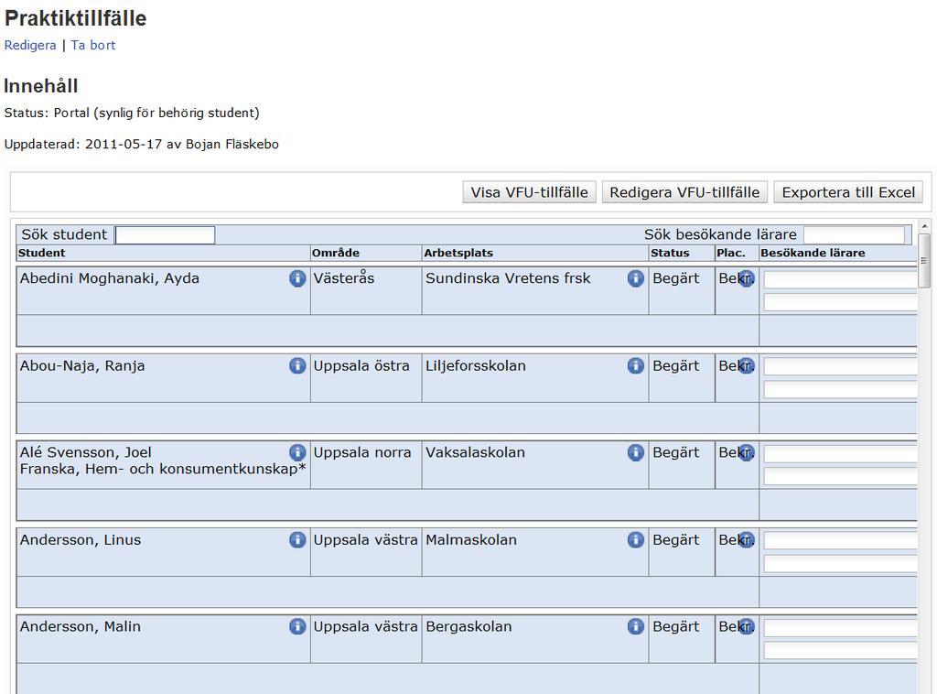Screen dimensions: 937x694
Task: Select student name Andersson, Malin
Action: pyautogui.click(x=81, y=626)
